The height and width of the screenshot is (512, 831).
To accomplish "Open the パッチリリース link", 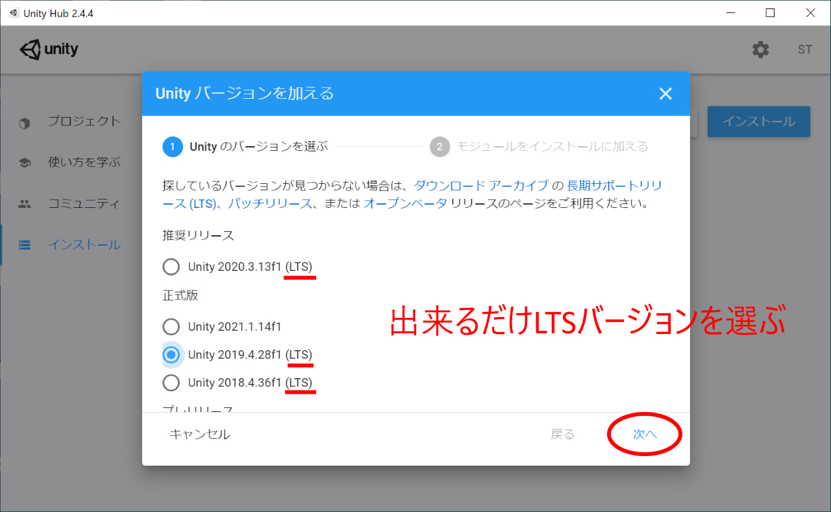I will click(x=271, y=203).
